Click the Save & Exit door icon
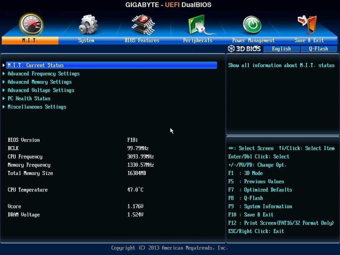Viewport: 340px width, 255px height. (x=308, y=25)
